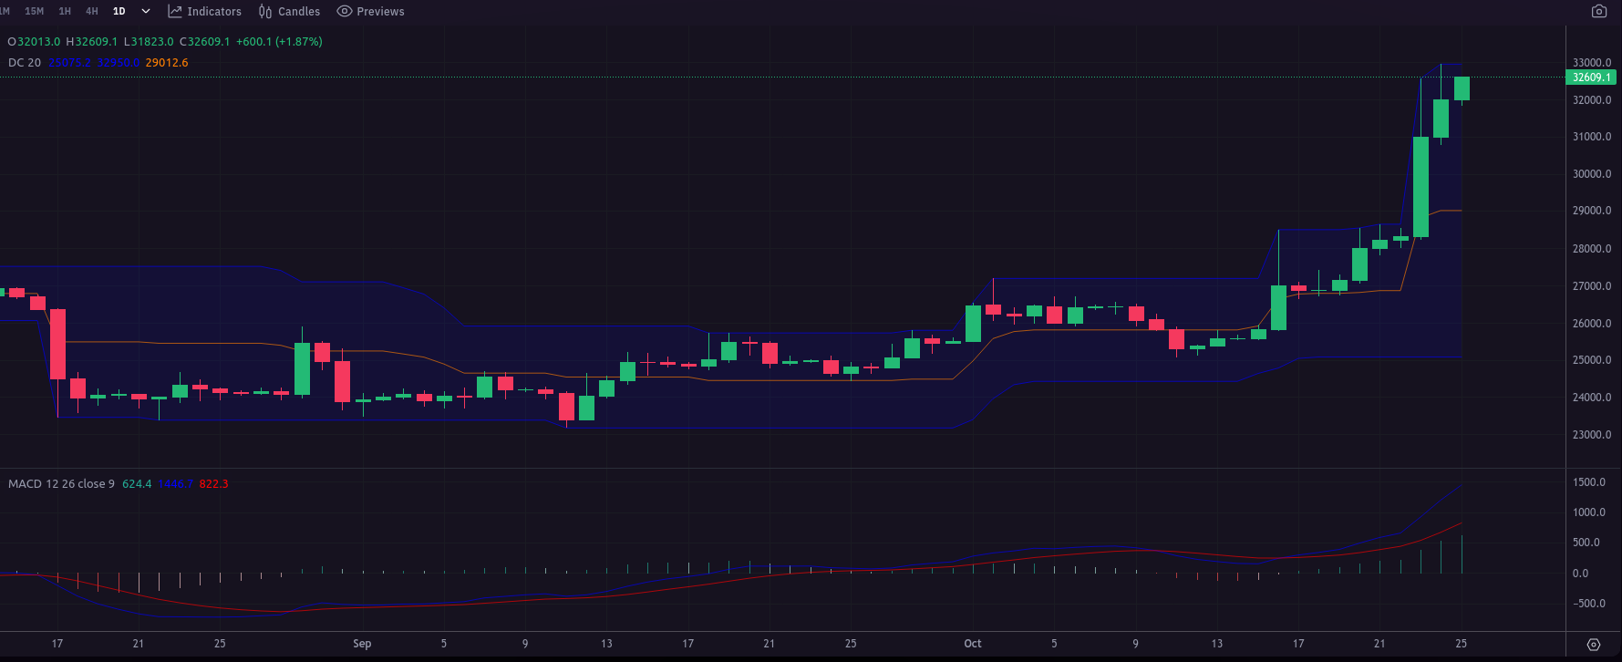1622x662 pixels.
Task: Click the MACD histogram value 624.4
Action: point(137,484)
